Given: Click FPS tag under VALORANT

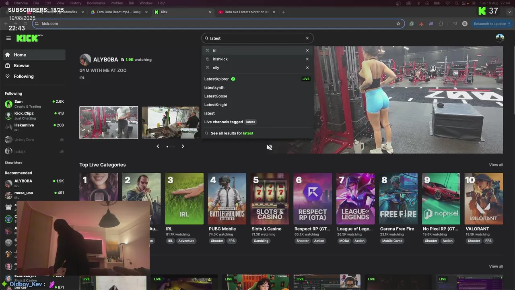Looking at the screenshot, I should pos(488,241).
